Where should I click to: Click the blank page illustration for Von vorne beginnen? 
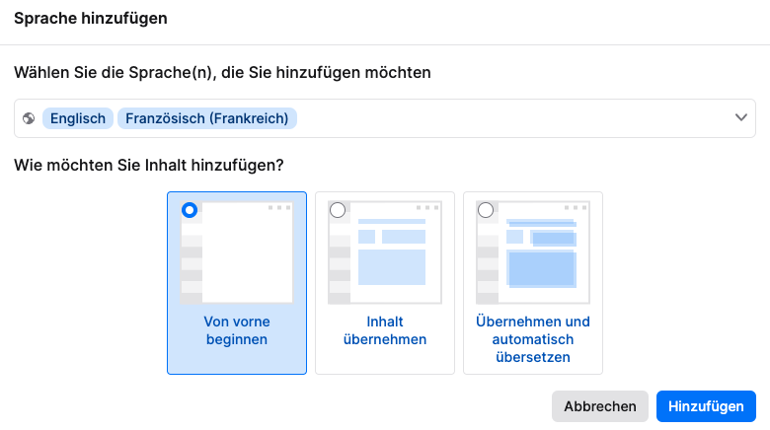(247, 254)
